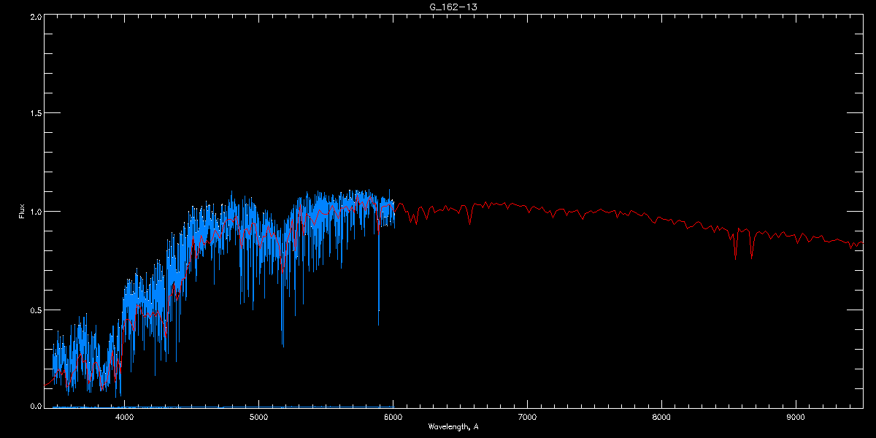Click the 6000 x-axis tick label
Screen dimensions: 876x438
pyautogui.click(x=393, y=418)
